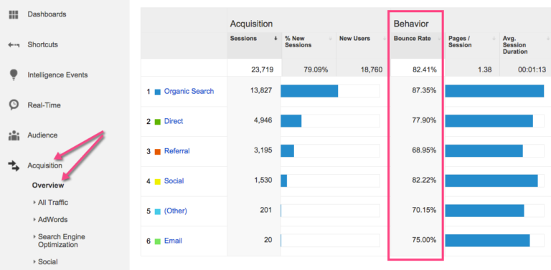Open Intelligence Events section
This screenshot has width=551, height=270.
coord(57,74)
